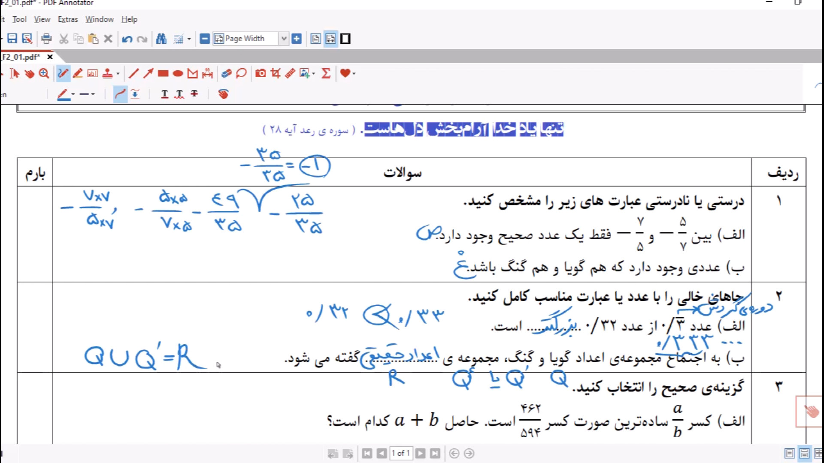Image resolution: width=824 pixels, height=463 pixels.
Task: Click the page number field
Action: pos(401,454)
